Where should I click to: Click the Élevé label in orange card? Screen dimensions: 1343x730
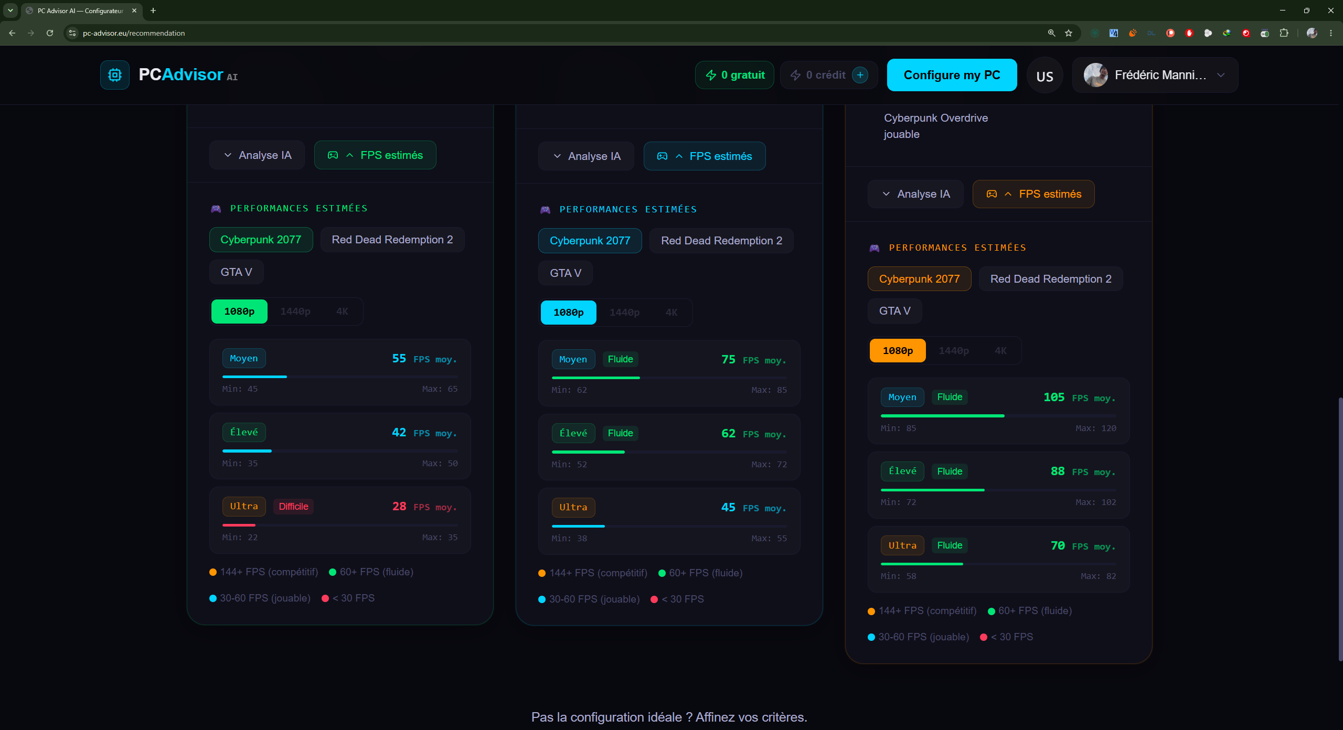902,471
